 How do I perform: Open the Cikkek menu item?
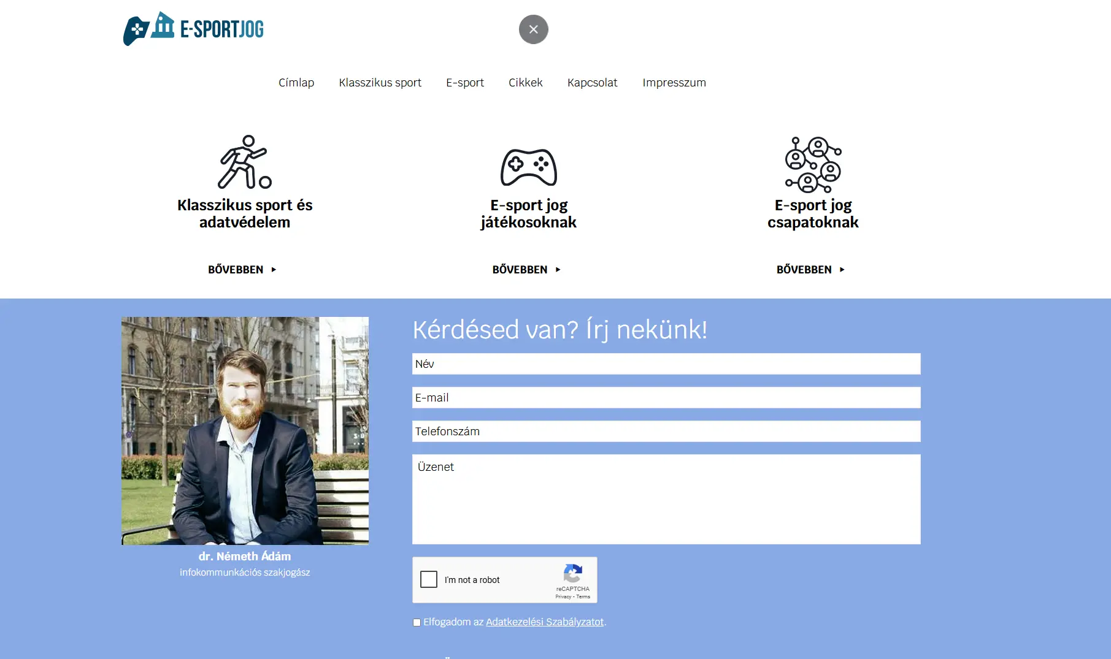pyautogui.click(x=525, y=82)
